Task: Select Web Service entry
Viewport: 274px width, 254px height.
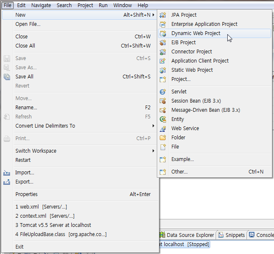Action: tap(214, 128)
